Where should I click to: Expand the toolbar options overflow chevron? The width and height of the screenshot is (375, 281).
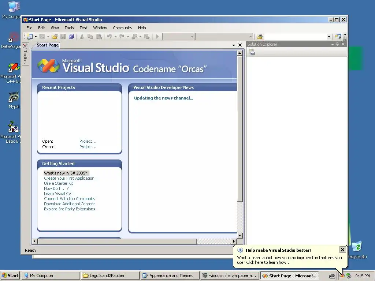pyautogui.click(x=345, y=37)
